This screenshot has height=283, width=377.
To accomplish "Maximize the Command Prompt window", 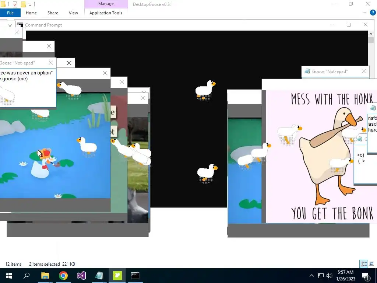I will tap(349, 25).
